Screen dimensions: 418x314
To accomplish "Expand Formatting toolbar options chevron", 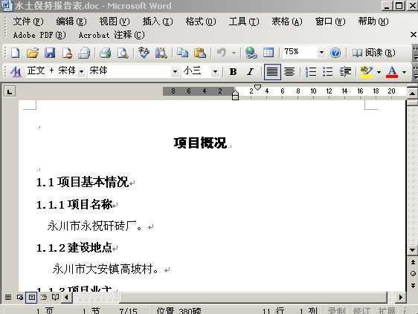I will (415, 72).
